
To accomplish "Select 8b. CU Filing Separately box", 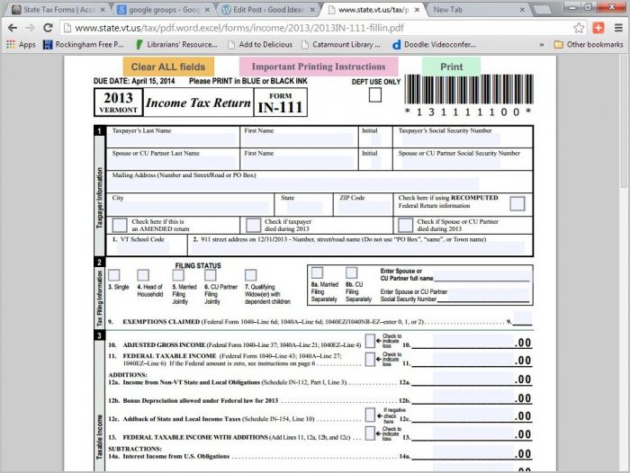I will 352,272.
